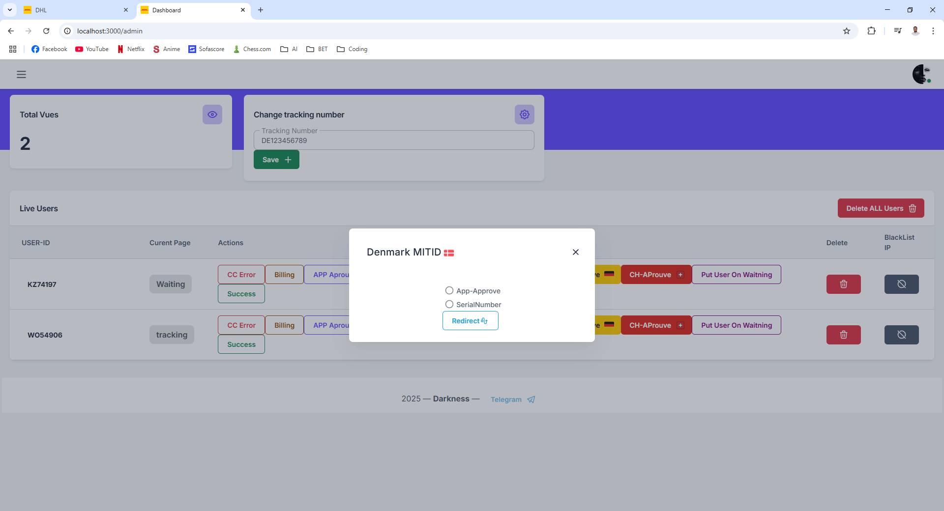944x511 pixels.
Task: Go back in browser history
Action: click(11, 31)
